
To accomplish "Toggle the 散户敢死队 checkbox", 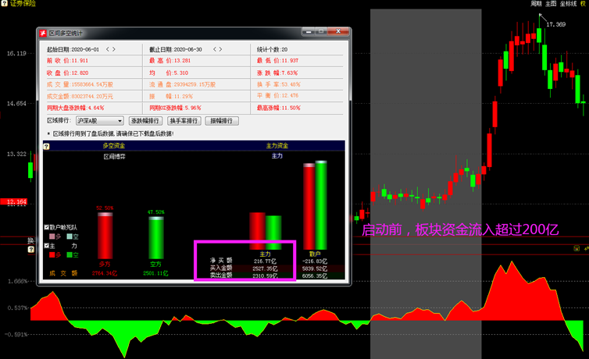I will coord(47,227).
